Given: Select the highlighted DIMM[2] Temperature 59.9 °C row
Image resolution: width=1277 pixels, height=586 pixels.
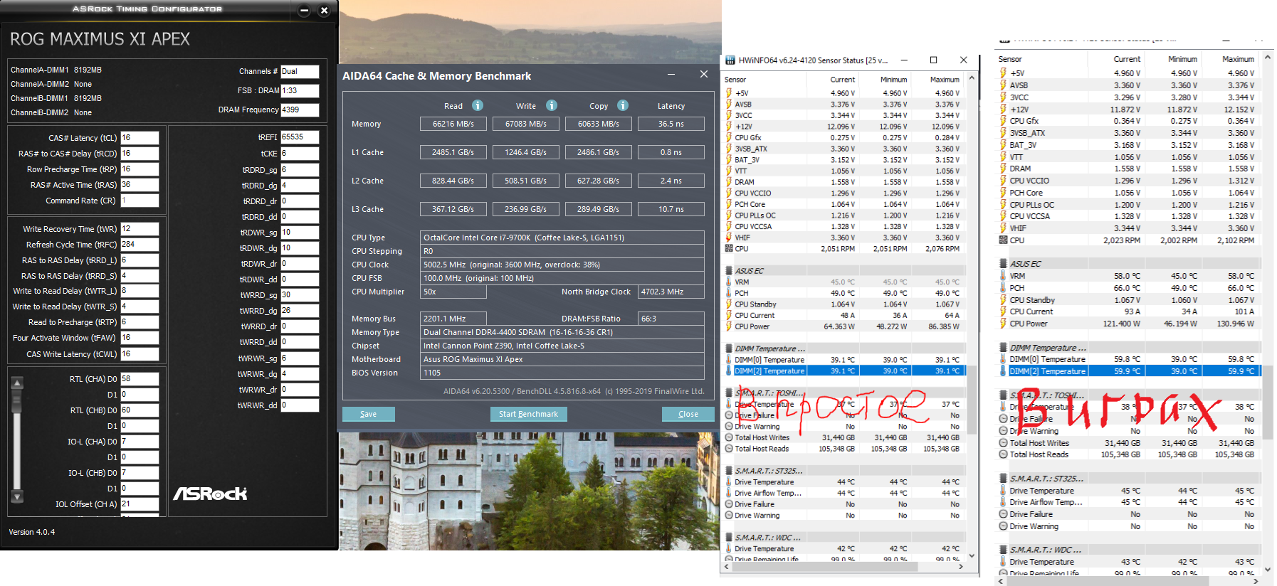Looking at the screenshot, I should pyautogui.click(x=1129, y=371).
